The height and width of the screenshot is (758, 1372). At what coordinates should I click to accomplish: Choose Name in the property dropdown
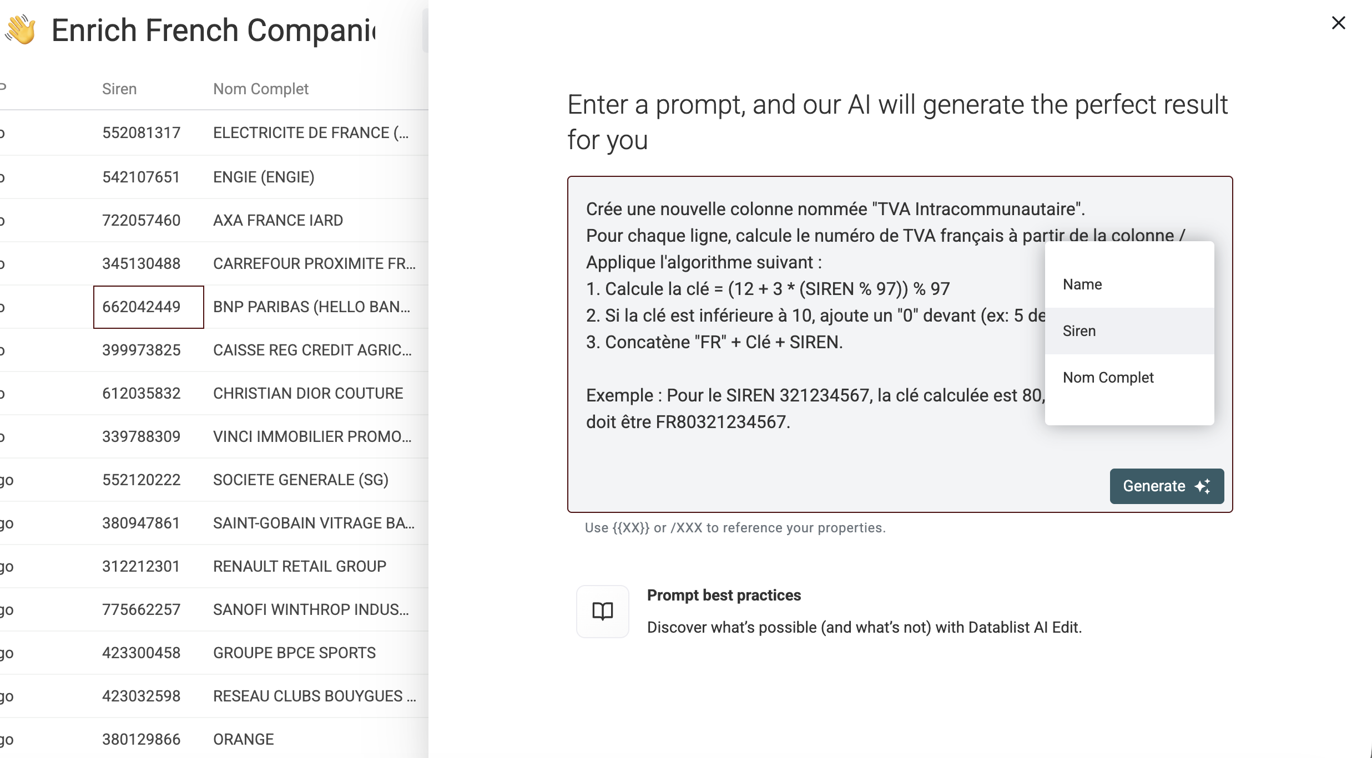coord(1082,284)
